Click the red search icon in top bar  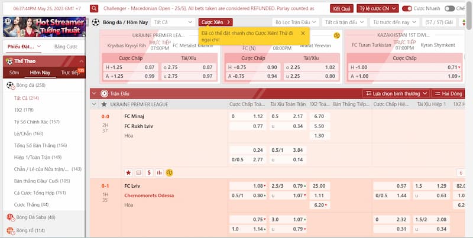(95, 8)
